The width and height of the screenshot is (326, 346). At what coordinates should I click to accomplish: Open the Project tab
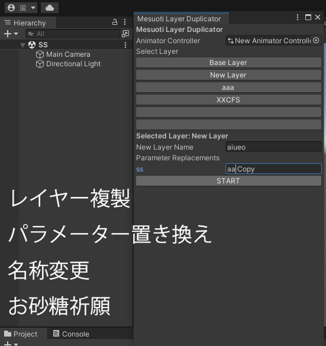(23, 334)
